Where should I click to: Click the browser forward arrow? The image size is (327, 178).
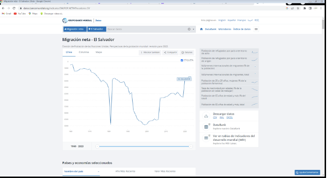[9, 8]
